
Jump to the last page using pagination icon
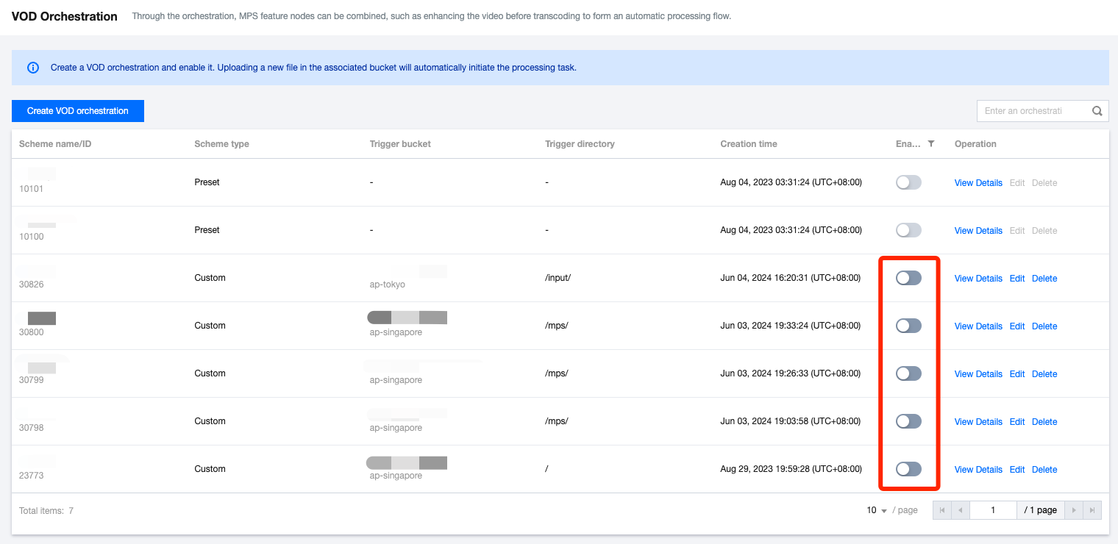pyautogui.click(x=1092, y=509)
